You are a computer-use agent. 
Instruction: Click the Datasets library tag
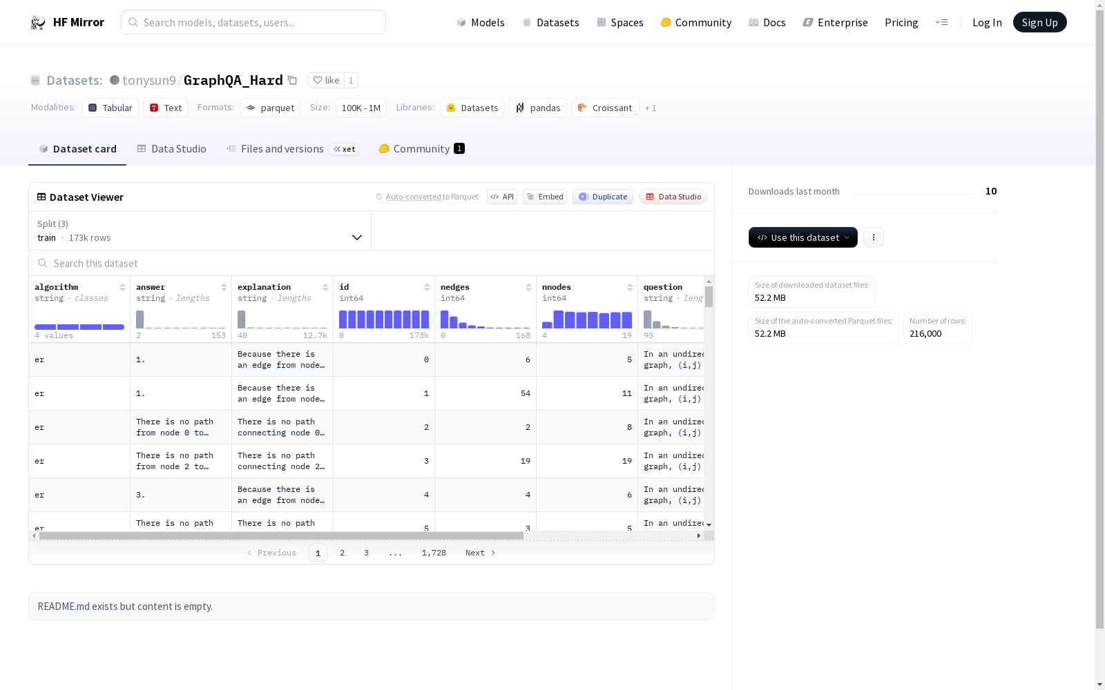click(472, 108)
